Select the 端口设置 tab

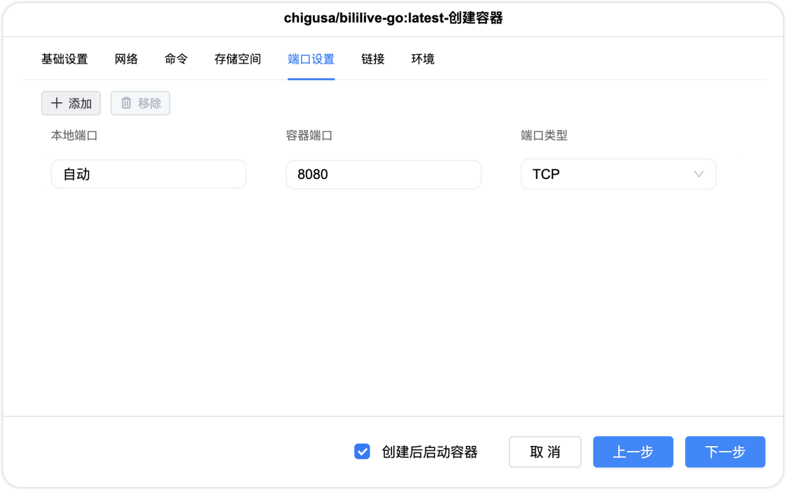tap(311, 59)
